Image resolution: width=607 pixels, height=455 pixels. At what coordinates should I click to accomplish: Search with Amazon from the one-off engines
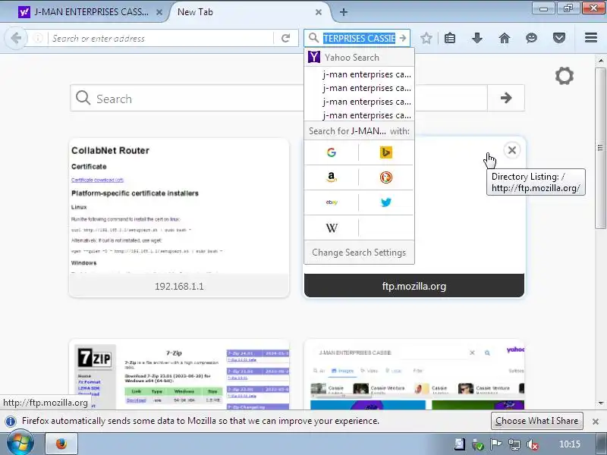pos(332,177)
